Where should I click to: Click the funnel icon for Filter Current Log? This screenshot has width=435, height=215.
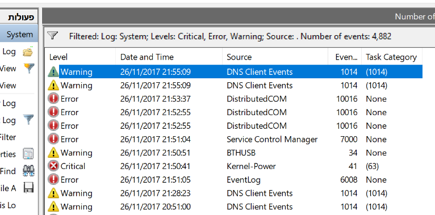[x=28, y=120]
